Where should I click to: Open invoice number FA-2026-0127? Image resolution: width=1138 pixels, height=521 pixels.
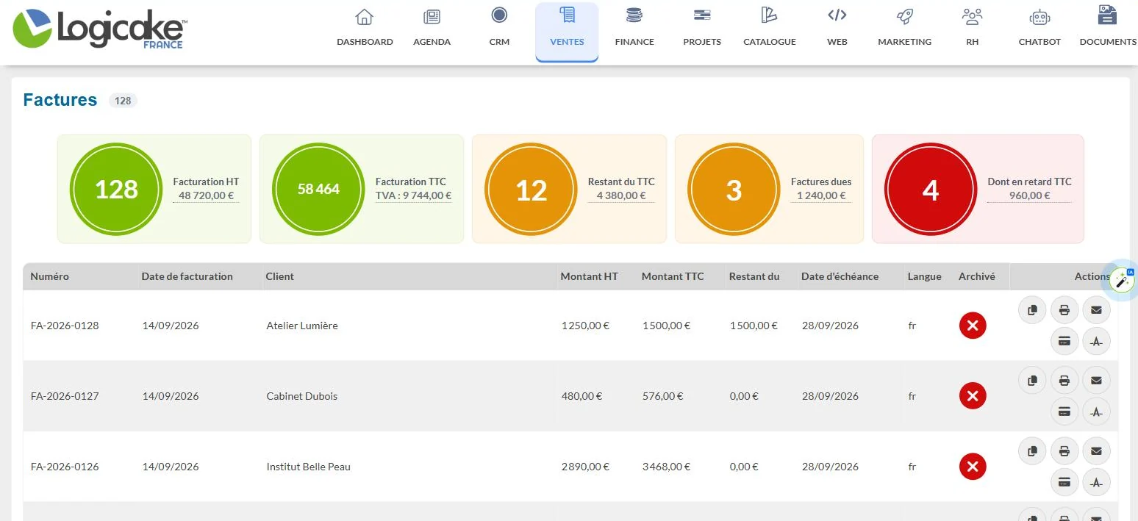tap(65, 396)
